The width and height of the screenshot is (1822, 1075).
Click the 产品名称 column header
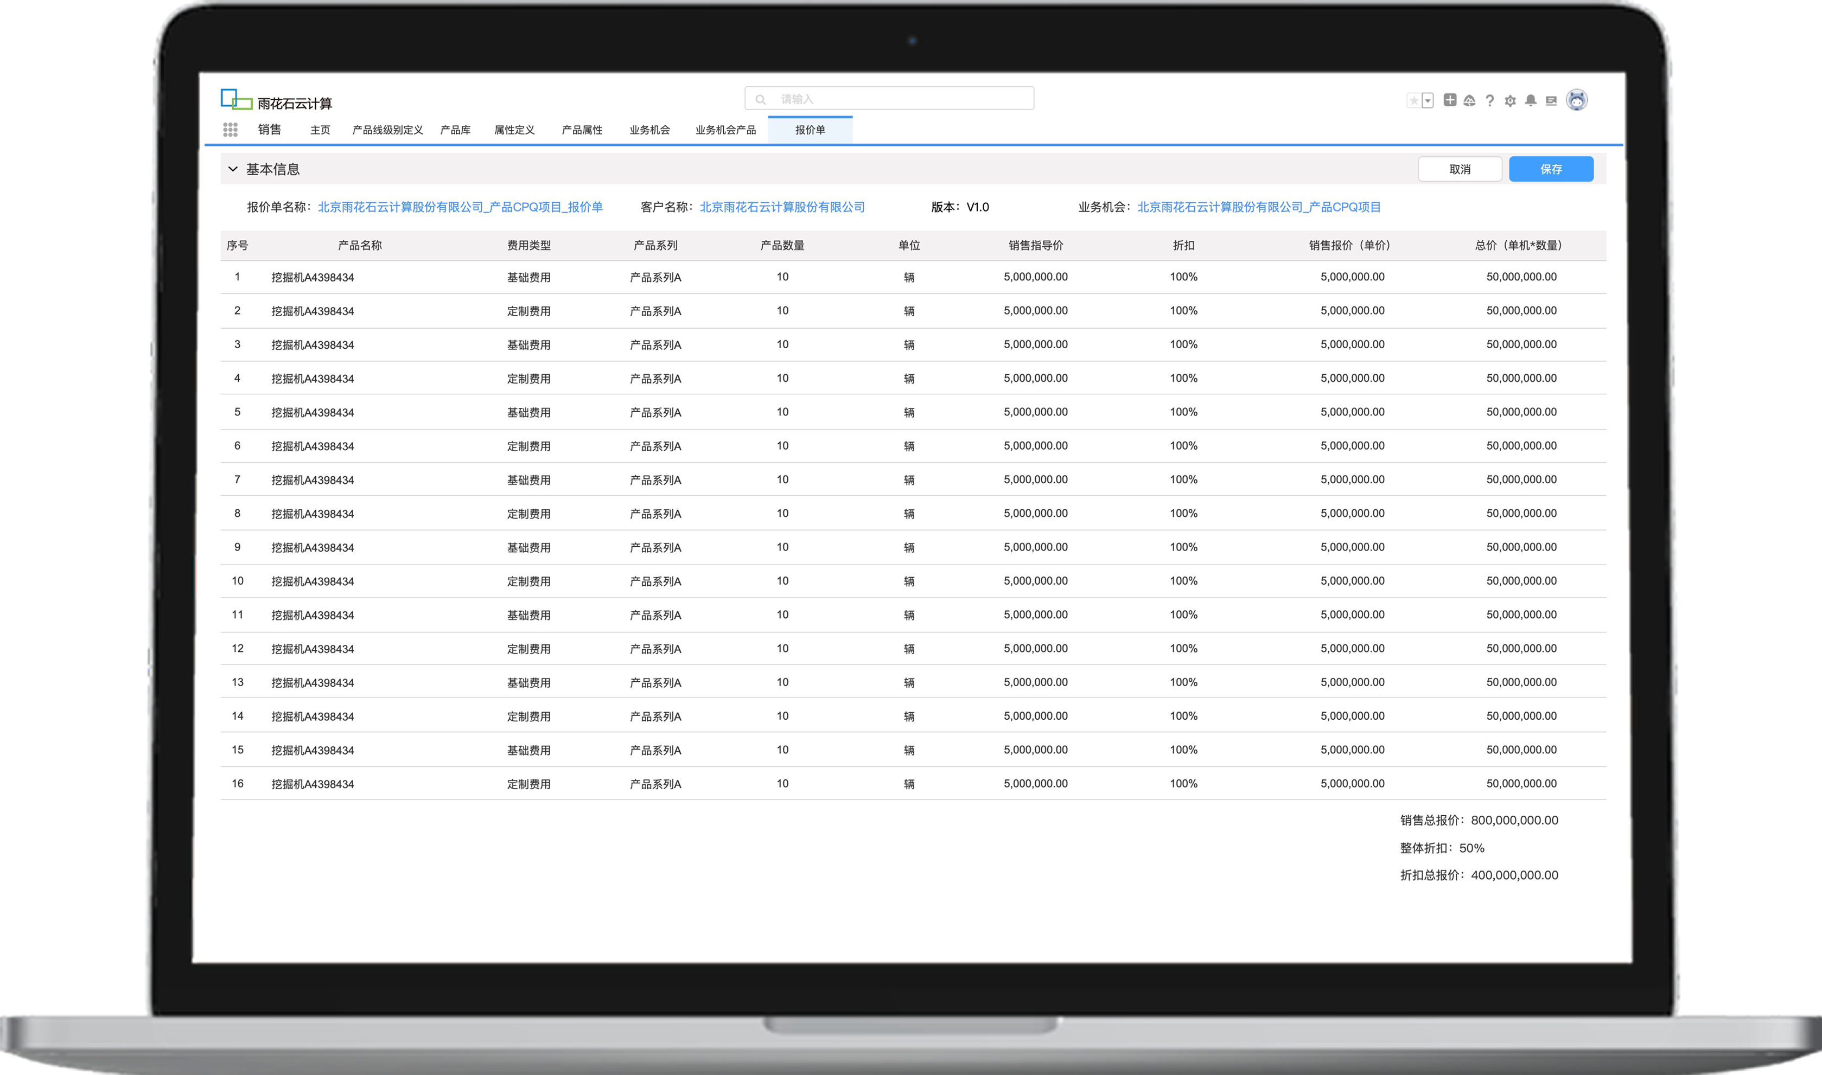[360, 246]
